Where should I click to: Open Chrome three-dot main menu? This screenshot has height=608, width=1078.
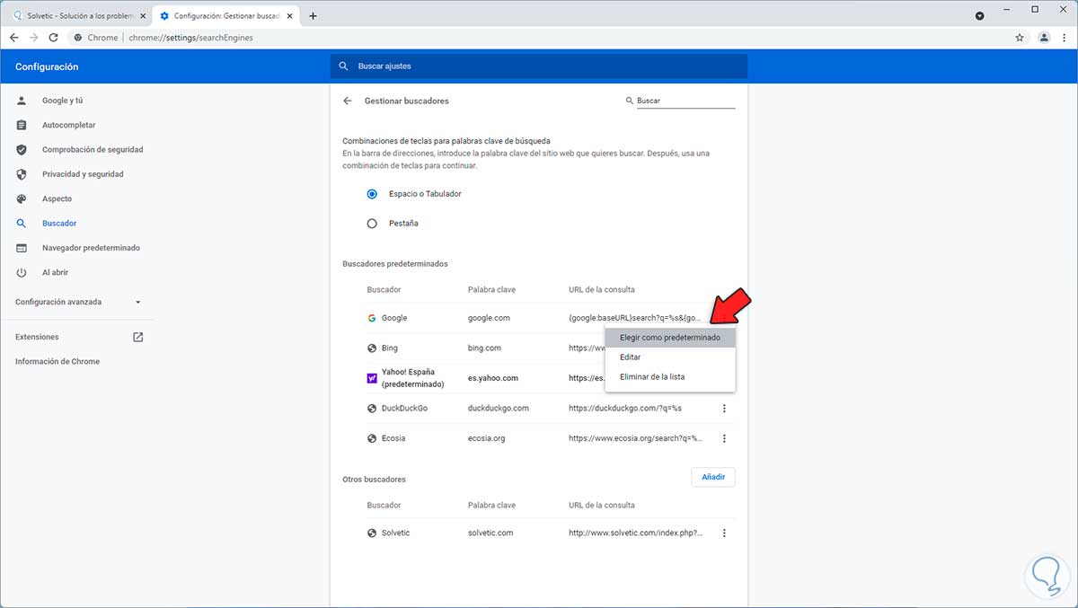click(x=1065, y=38)
